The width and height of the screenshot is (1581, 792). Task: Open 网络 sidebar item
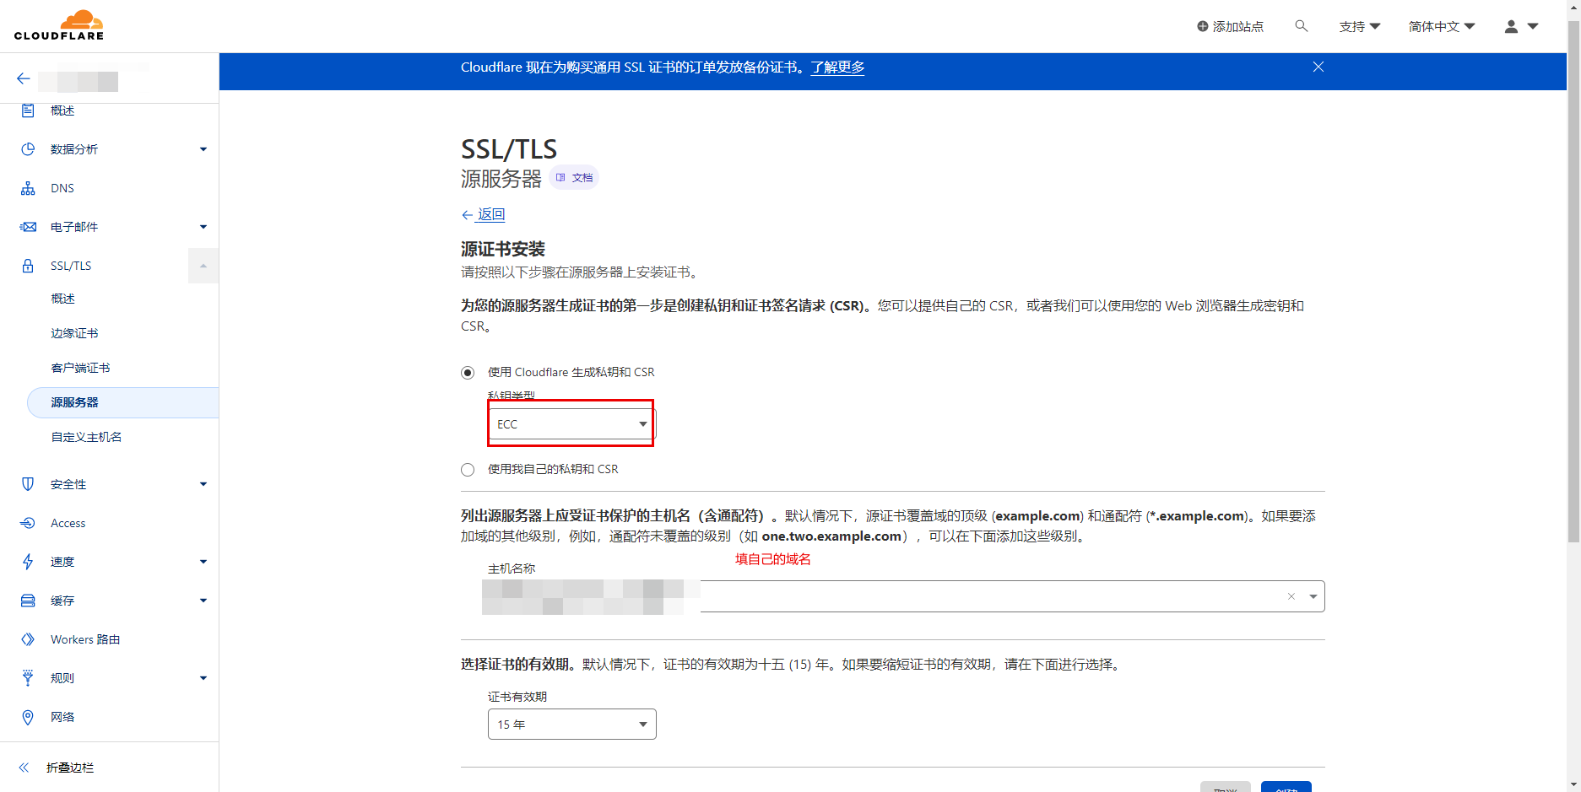tap(62, 717)
